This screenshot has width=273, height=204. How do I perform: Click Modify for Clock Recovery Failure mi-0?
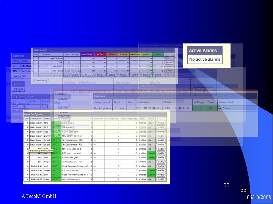(161, 166)
